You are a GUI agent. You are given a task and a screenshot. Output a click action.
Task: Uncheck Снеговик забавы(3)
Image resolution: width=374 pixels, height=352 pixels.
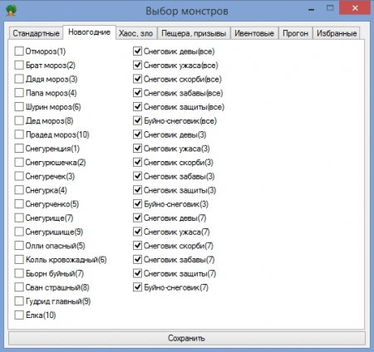pyautogui.click(x=137, y=176)
